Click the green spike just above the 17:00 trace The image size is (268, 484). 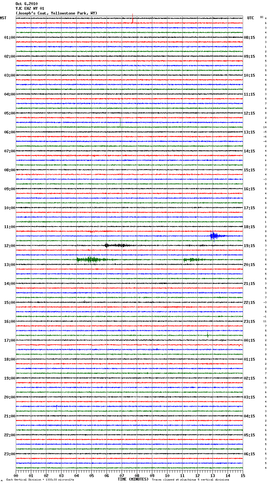[x=207, y=335]
